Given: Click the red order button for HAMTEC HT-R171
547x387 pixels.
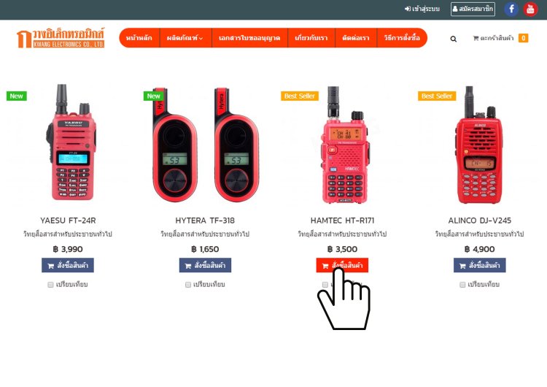Looking at the screenshot, I should 342,266.
